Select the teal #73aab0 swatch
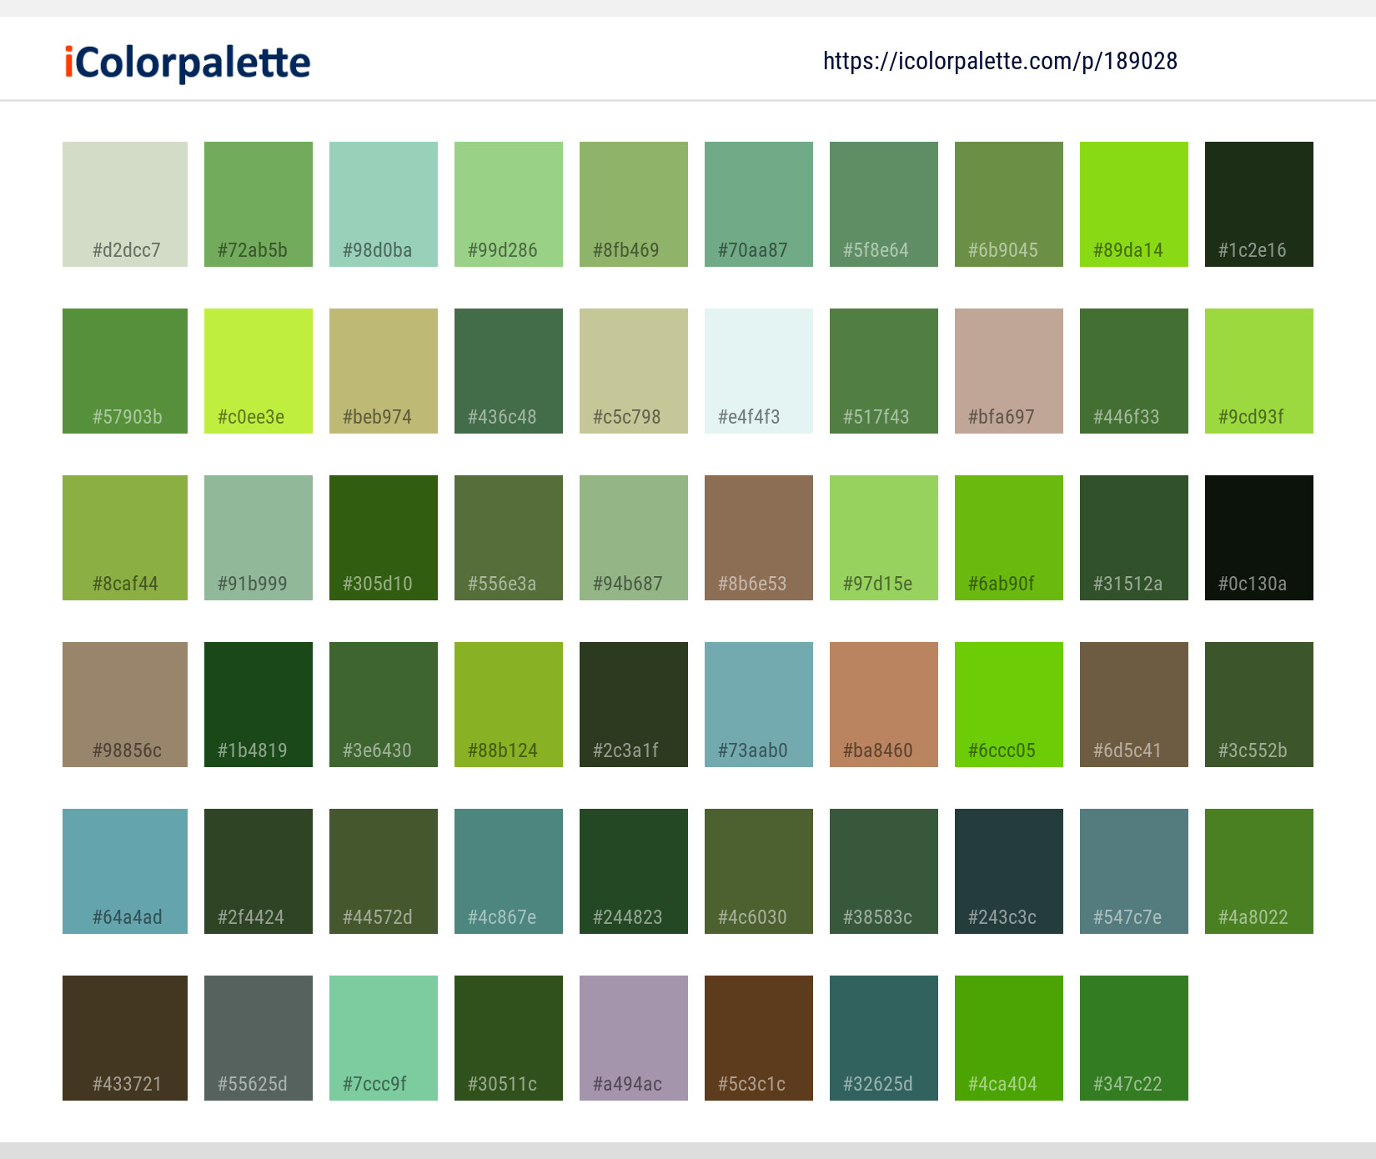1376x1159 pixels. 759,705
